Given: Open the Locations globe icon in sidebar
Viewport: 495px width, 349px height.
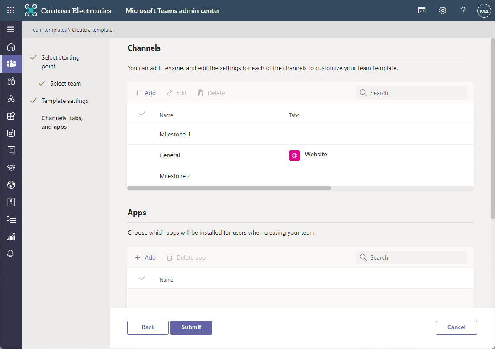Looking at the screenshot, I should pyautogui.click(x=11, y=185).
